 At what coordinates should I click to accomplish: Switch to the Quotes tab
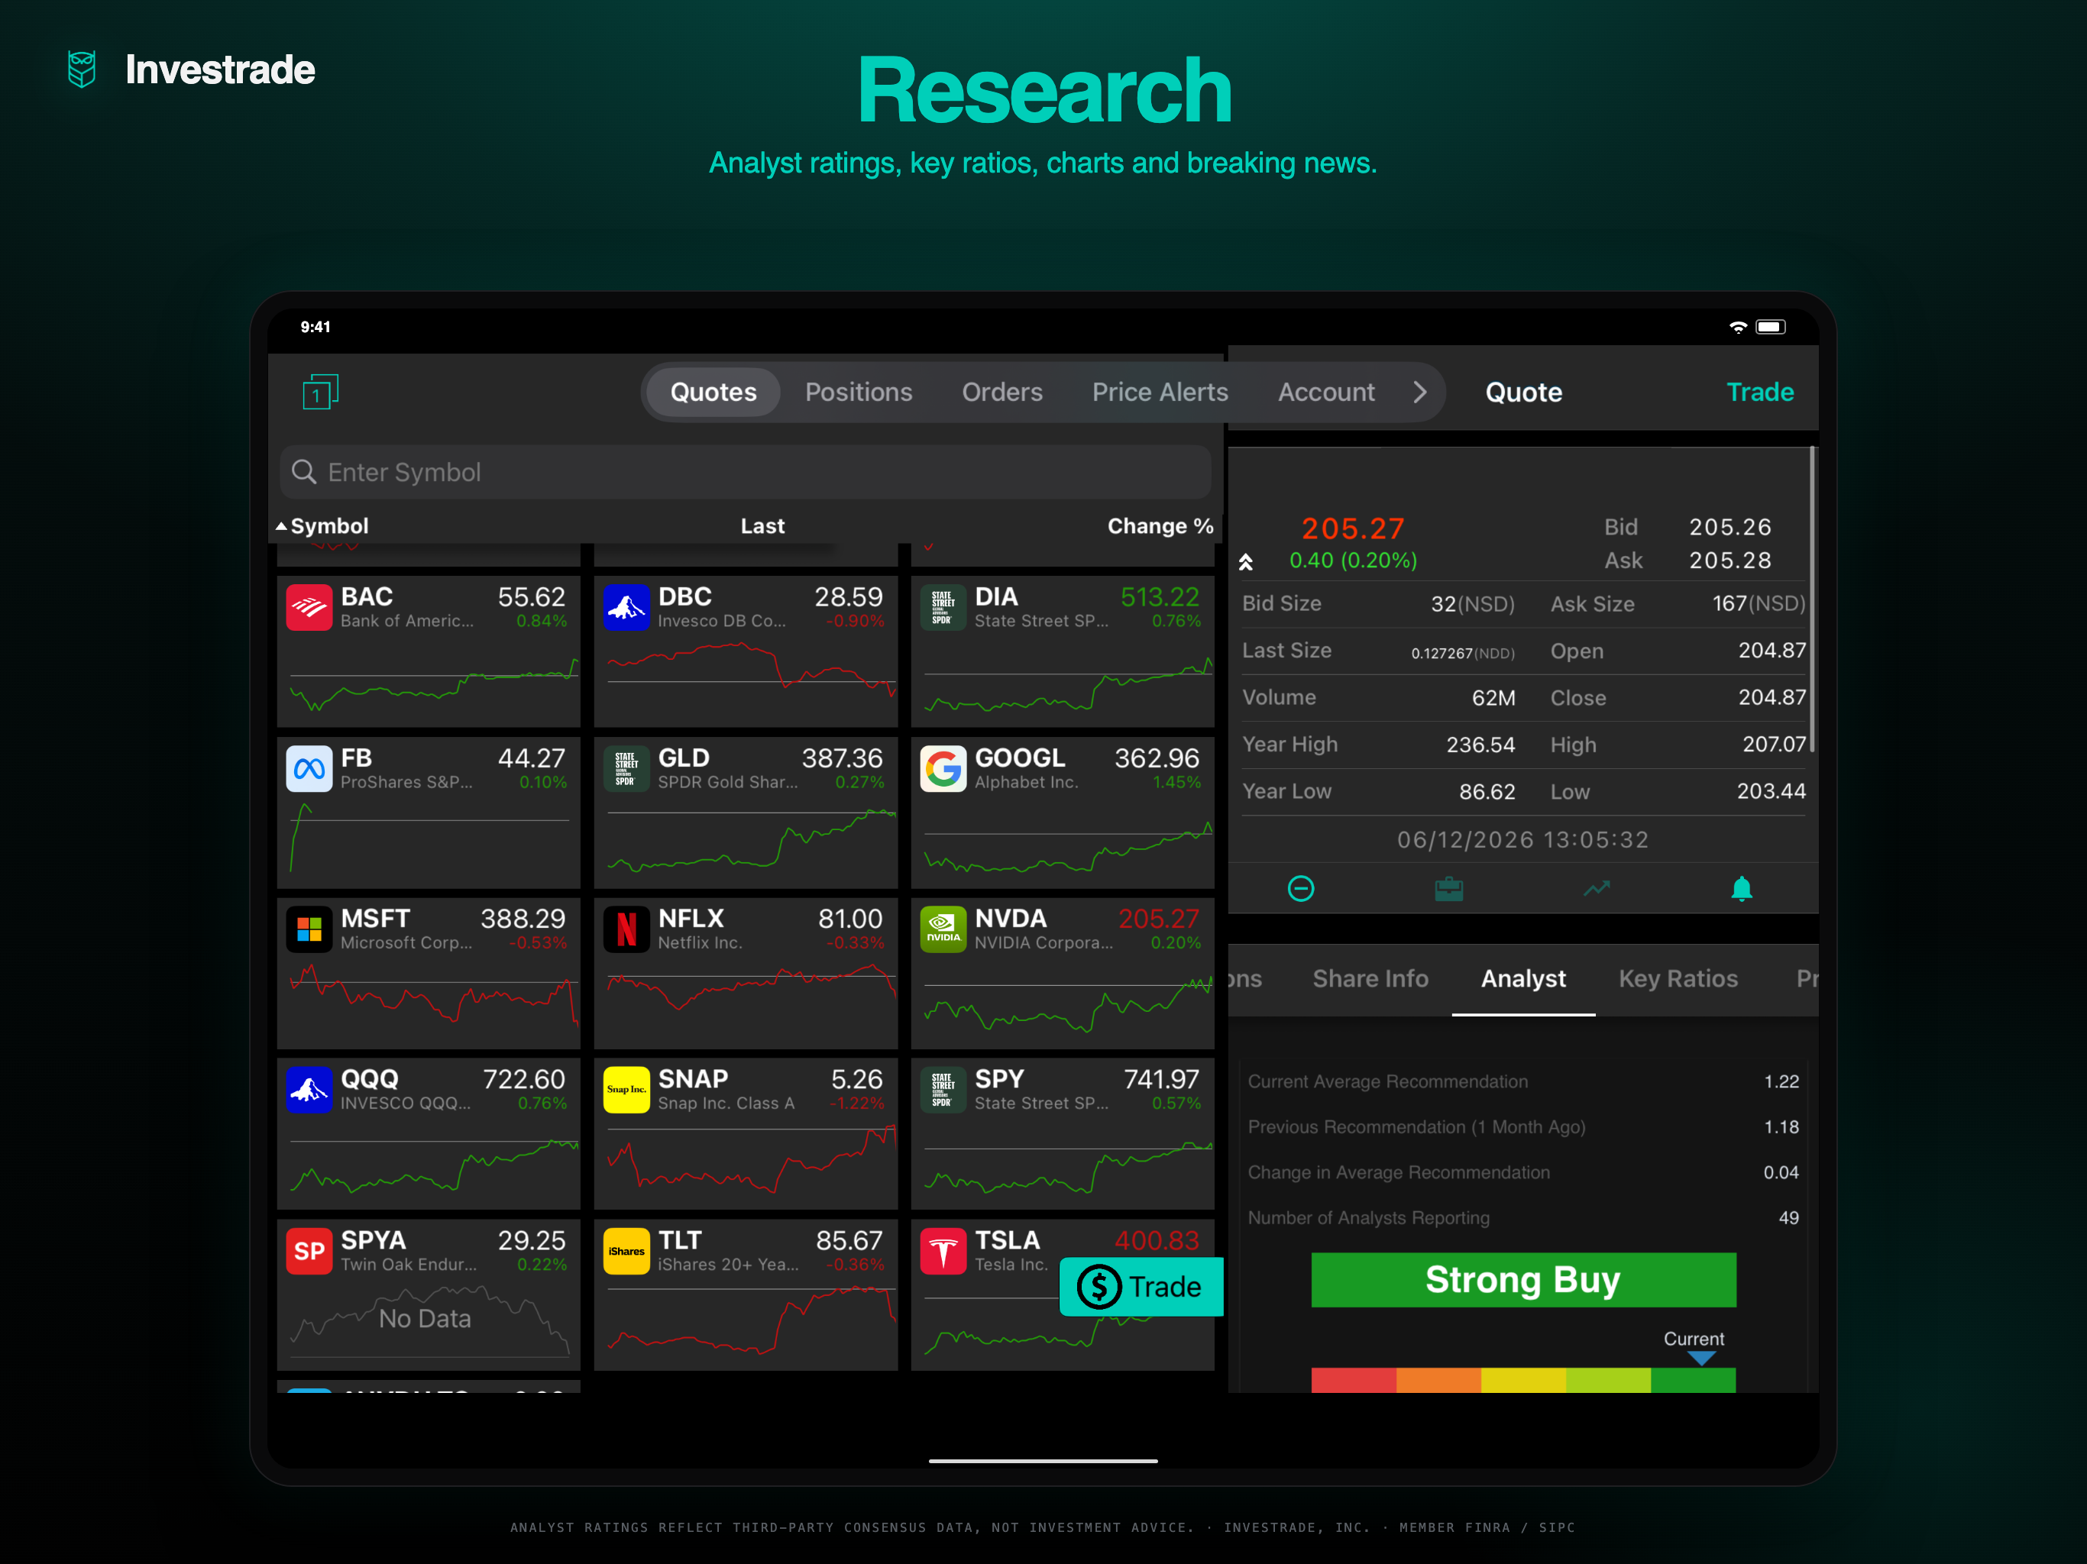pos(713,392)
